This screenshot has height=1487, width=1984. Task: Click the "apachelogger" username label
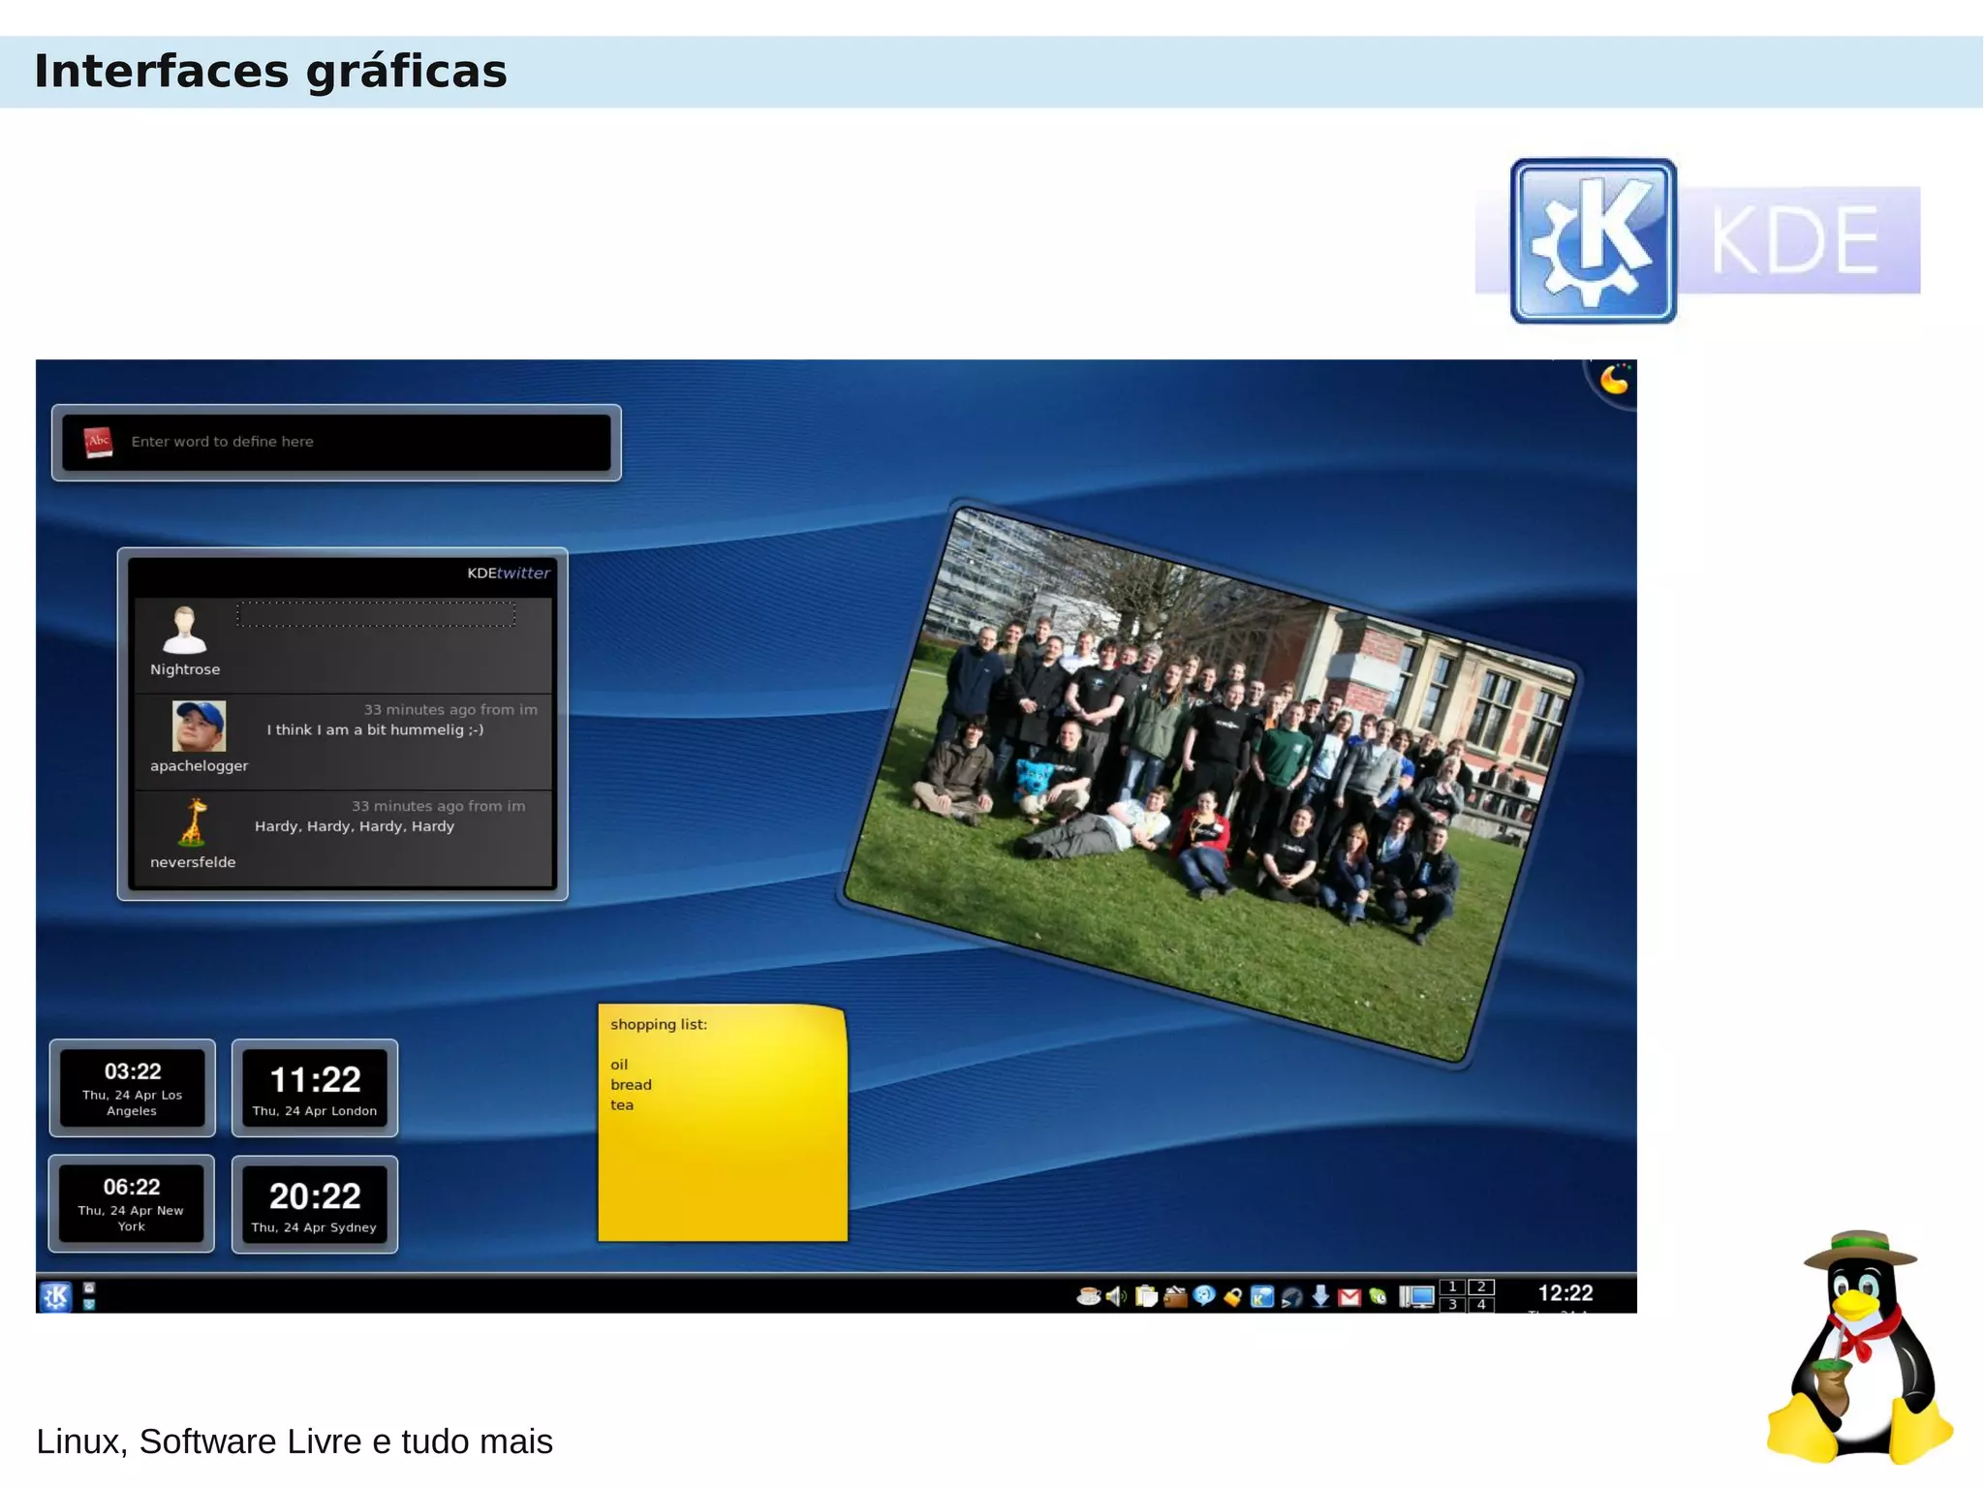(199, 765)
